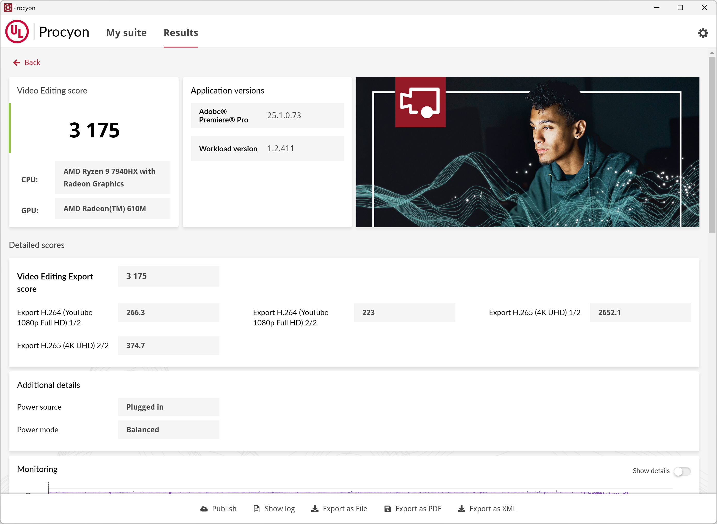The width and height of the screenshot is (717, 524).
Task: Click Export as XML download icon
Action: 461,509
